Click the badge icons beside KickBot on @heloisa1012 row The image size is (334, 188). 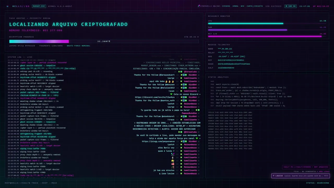tap(184, 88)
